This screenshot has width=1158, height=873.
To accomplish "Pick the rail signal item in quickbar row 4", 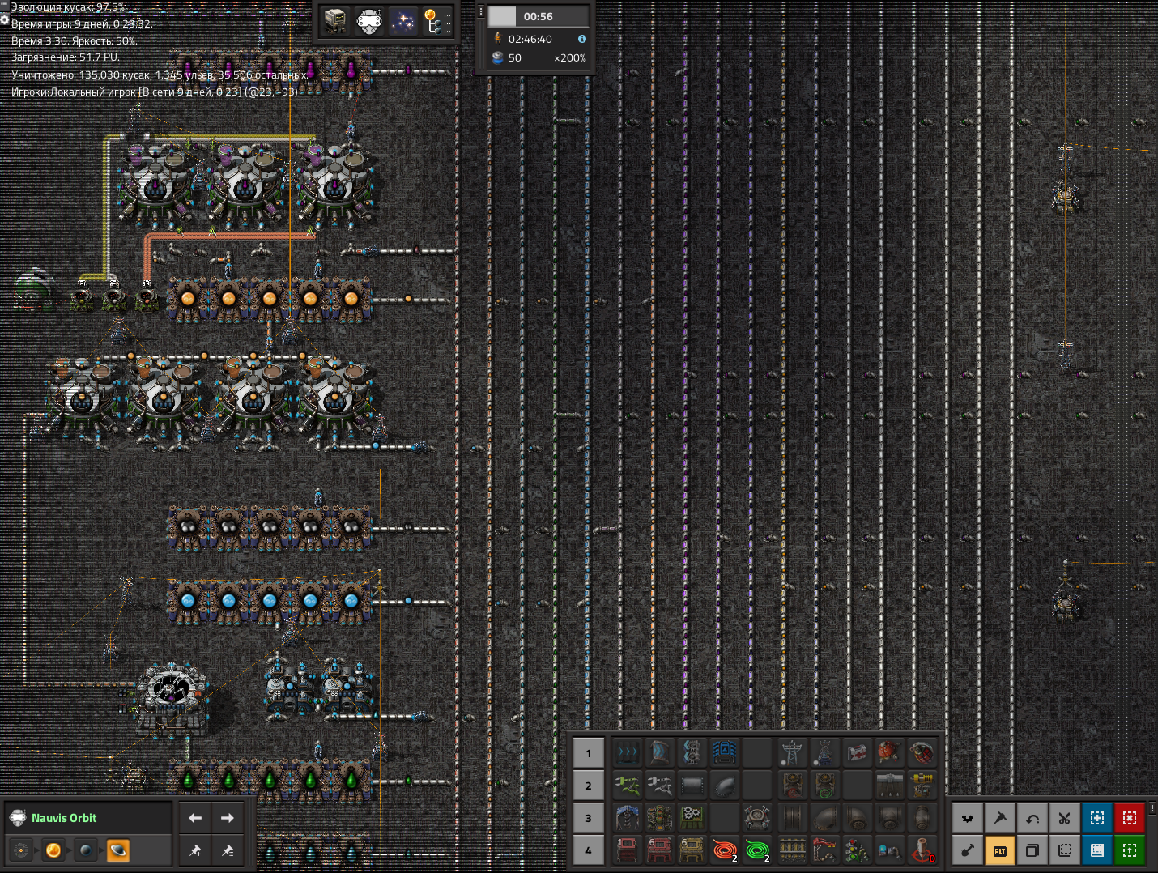I will pyautogui.click(x=858, y=850).
